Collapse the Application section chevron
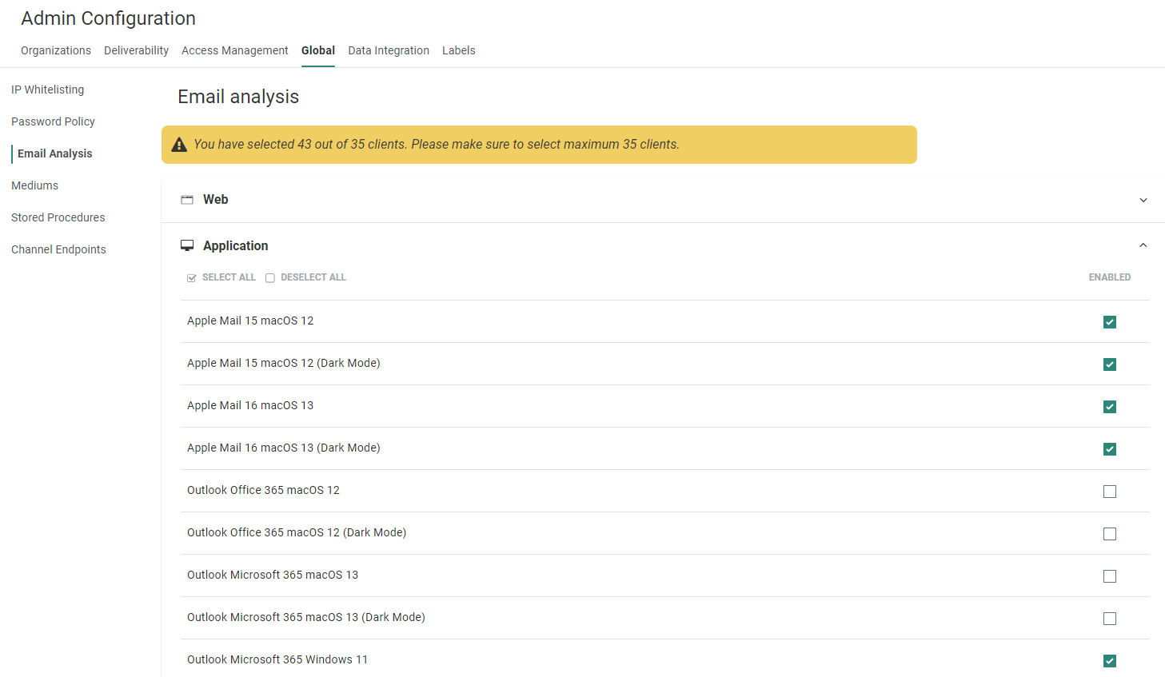 click(x=1143, y=246)
